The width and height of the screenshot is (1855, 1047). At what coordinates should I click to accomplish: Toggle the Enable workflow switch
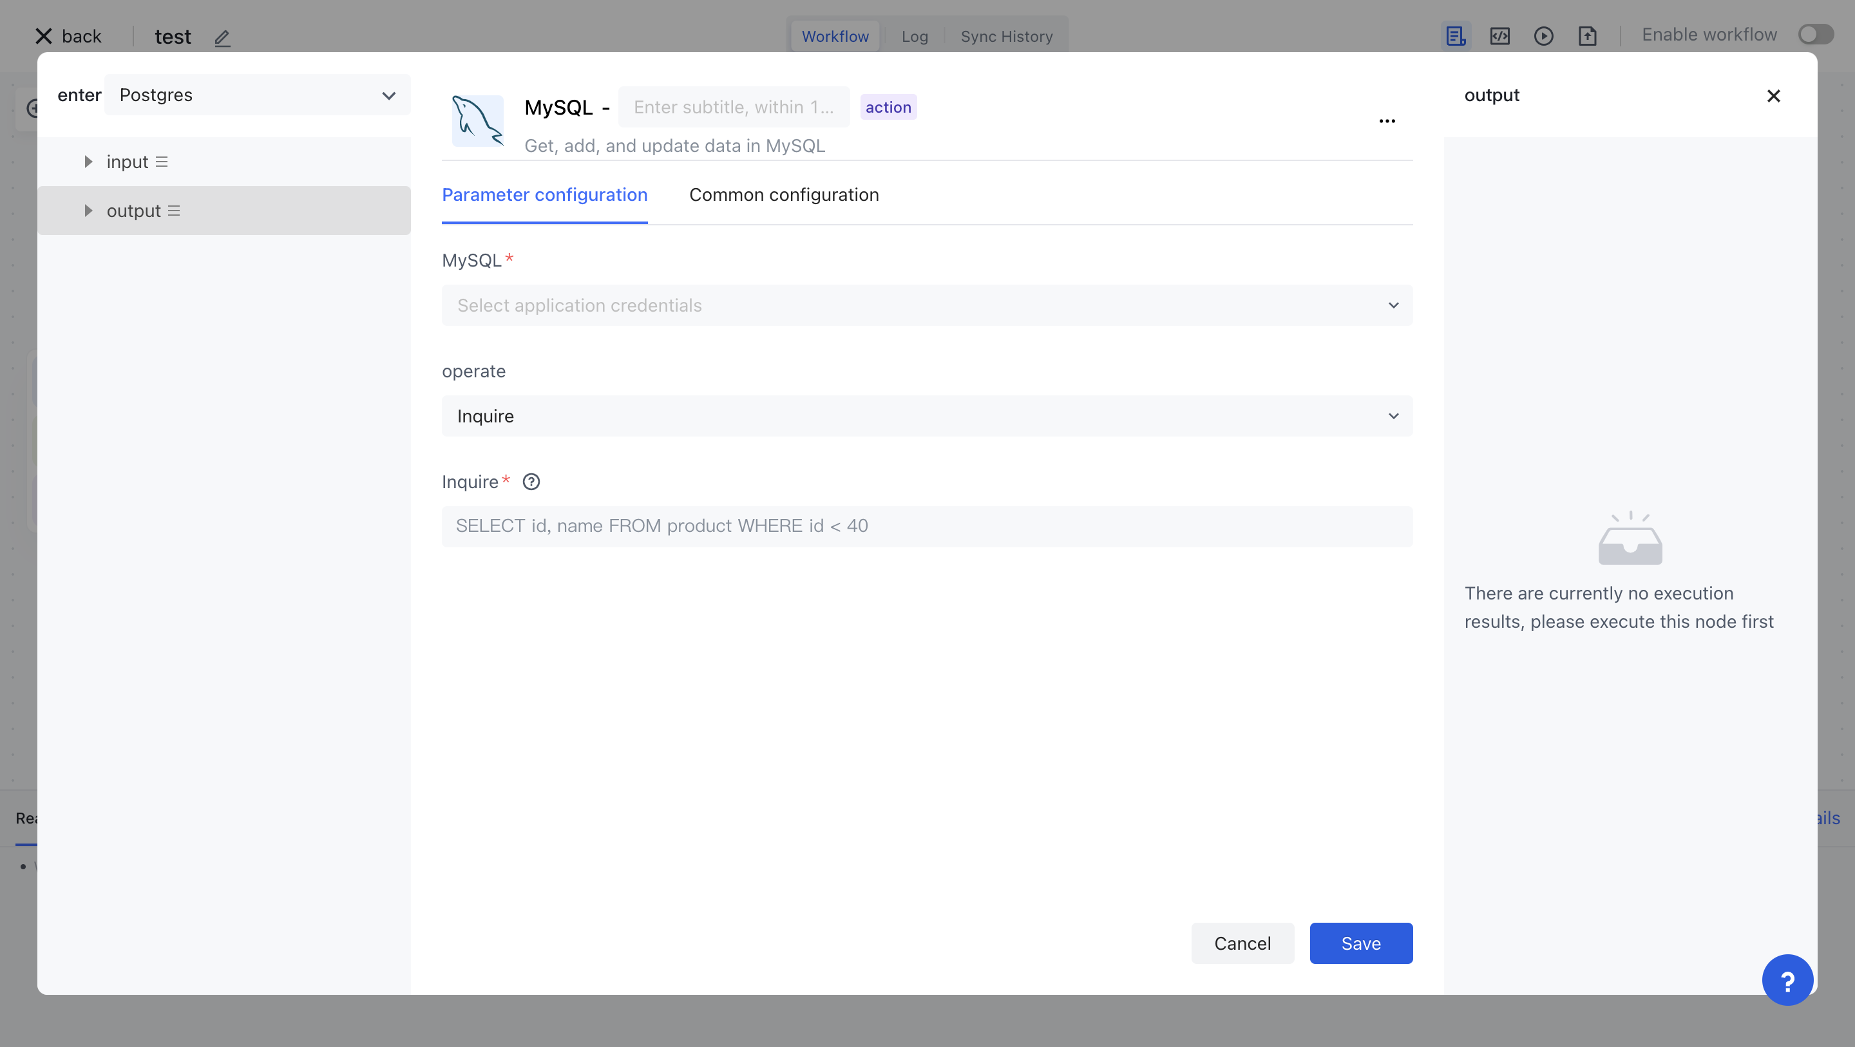coord(1814,35)
